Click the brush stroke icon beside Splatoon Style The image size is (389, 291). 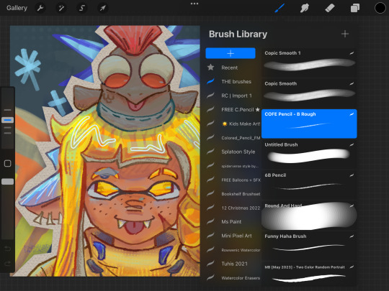(210, 152)
